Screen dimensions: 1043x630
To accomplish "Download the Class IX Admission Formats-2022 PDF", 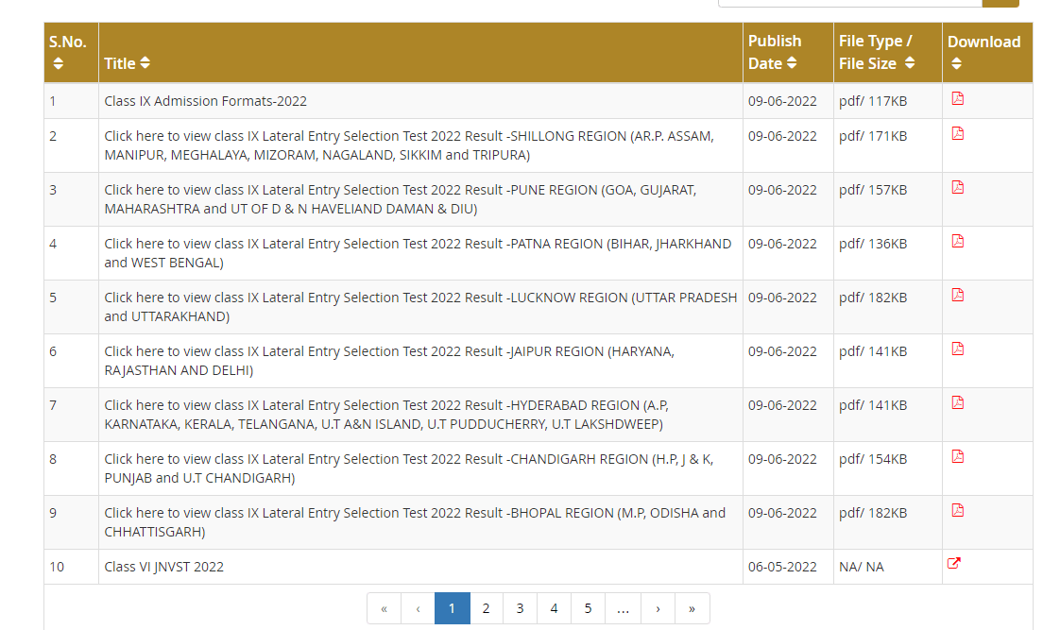I will click(957, 99).
